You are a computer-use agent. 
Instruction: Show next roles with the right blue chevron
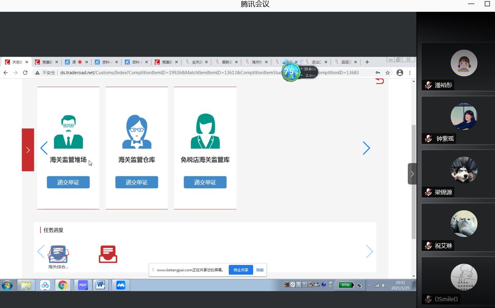tap(366, 148)
